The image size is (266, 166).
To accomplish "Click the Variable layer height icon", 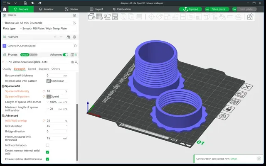I will point(139,17).
